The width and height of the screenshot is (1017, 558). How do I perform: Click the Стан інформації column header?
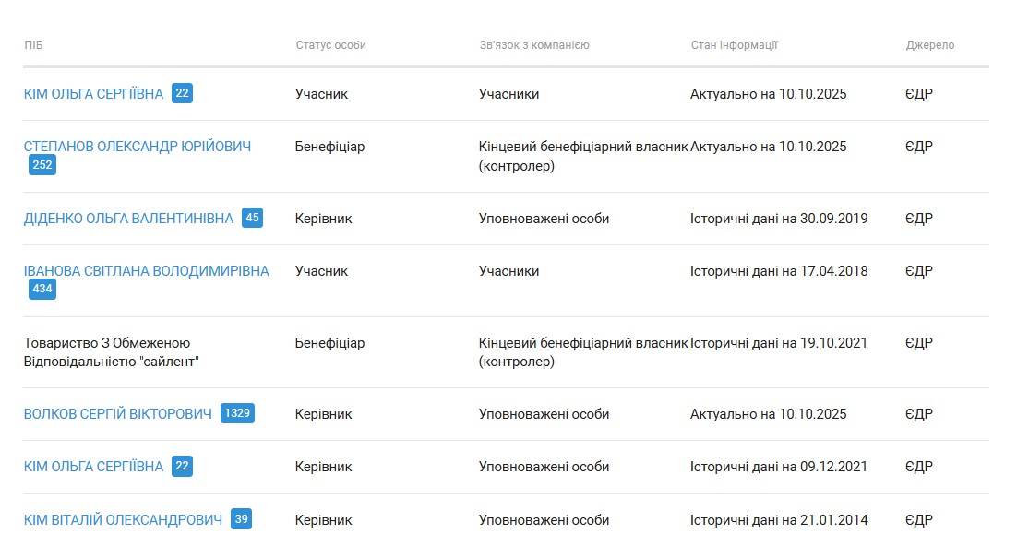(x=734, y=45)
